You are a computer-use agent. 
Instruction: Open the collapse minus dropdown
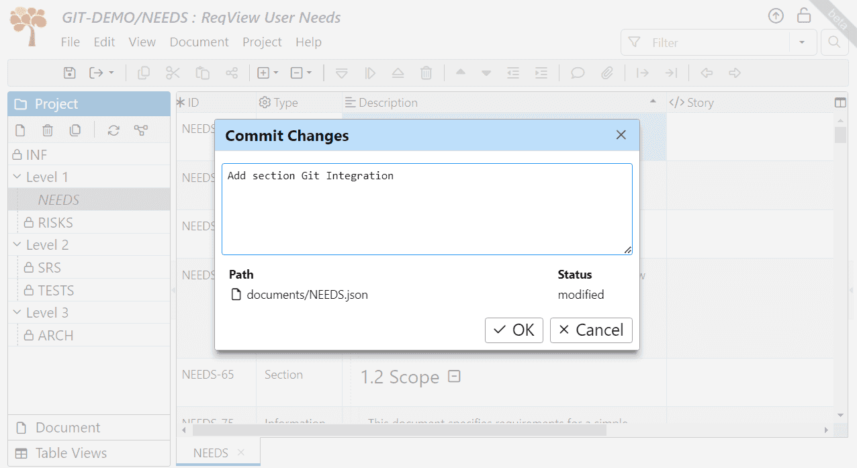[x=301, y=73]
